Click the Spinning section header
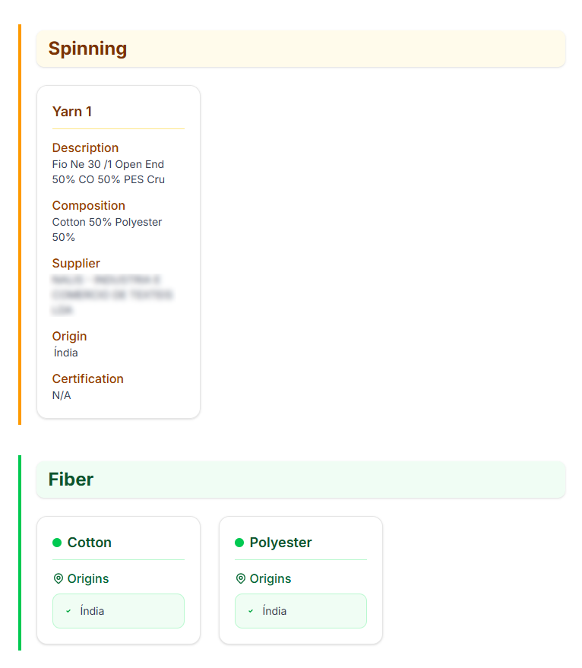 click(87, 49)
